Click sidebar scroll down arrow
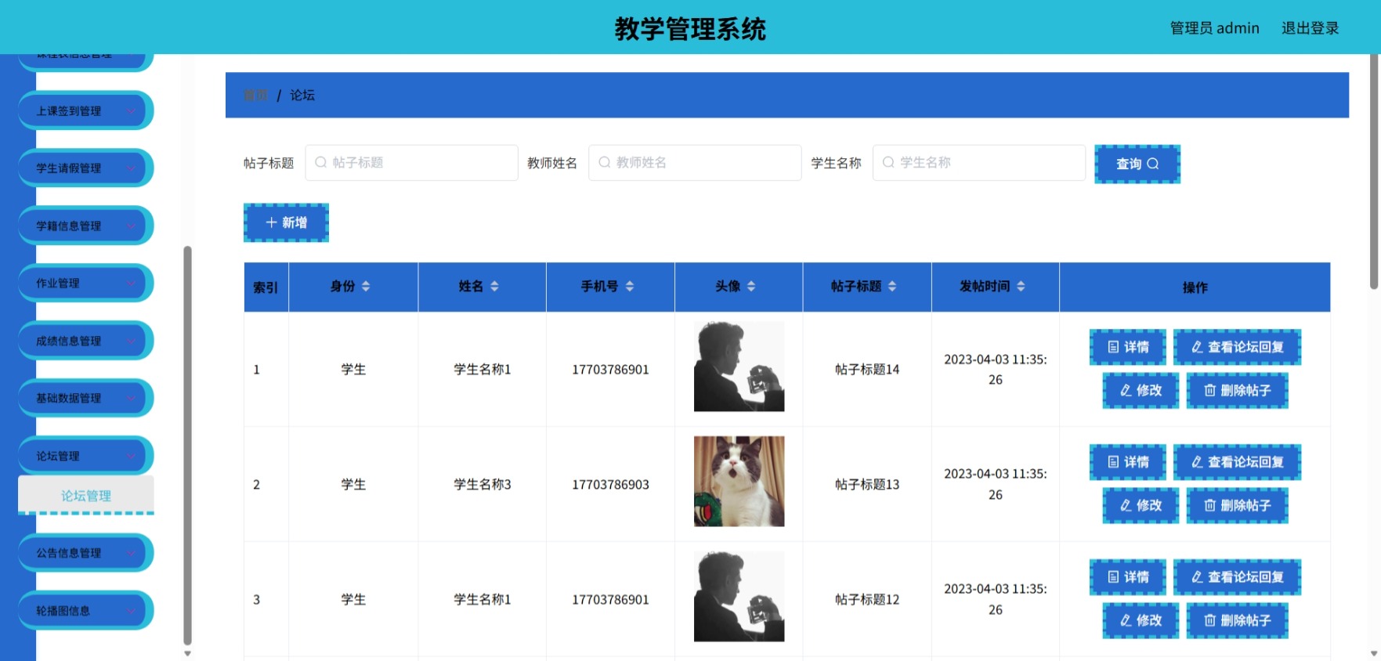The height and width of the screenshot is (661, 1381). (x=187, y=653)
